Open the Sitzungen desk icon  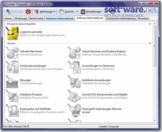coord(12,82)
